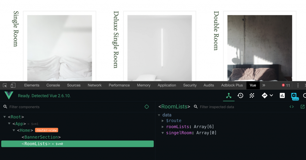Collapse the singelRoom array arrow
This screenshot has height=160, width=306.
pyautogui.click(x=163, y=133)
